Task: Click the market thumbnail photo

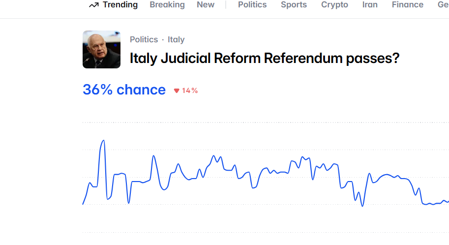Action: pos(101,49)
